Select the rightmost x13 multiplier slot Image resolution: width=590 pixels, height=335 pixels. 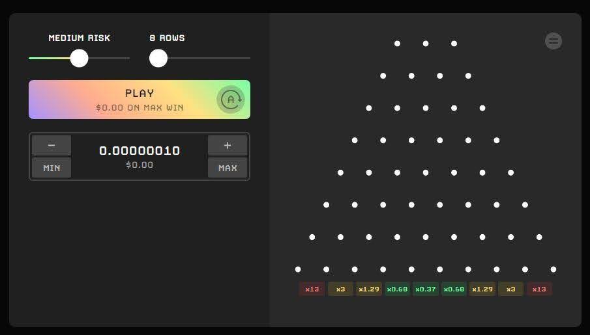[x=539, y=289]
